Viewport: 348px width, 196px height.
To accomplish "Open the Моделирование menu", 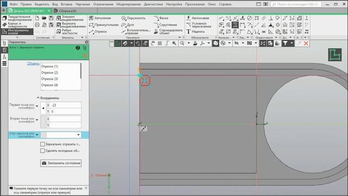I will 128,4.
